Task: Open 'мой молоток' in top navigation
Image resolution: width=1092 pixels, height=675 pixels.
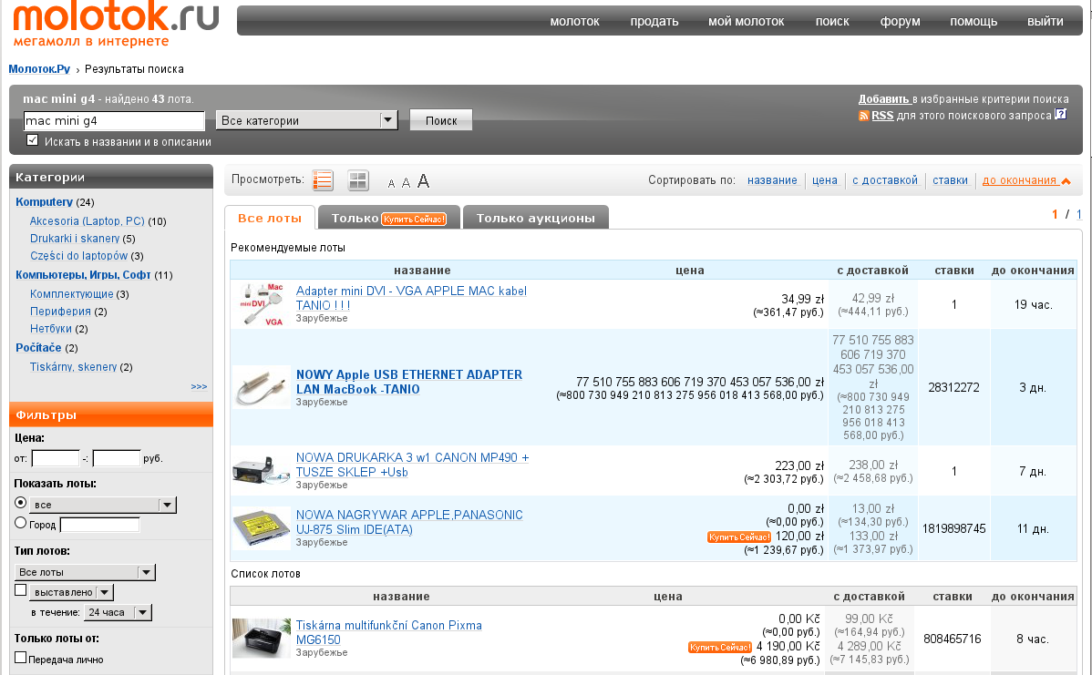Action: [746, 22]
